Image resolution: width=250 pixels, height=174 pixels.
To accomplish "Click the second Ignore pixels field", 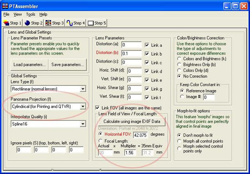I will tap(41, 150).
